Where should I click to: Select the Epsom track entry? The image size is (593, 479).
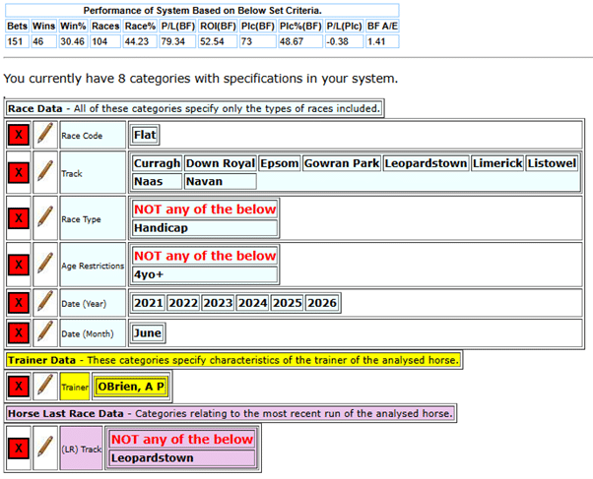coord(280,163)
